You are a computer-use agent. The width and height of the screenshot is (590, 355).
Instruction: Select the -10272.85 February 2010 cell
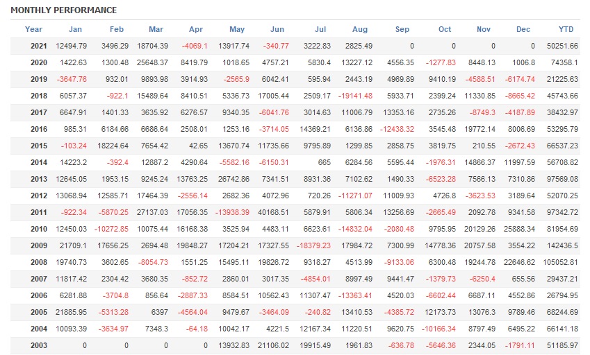point(108,229)
